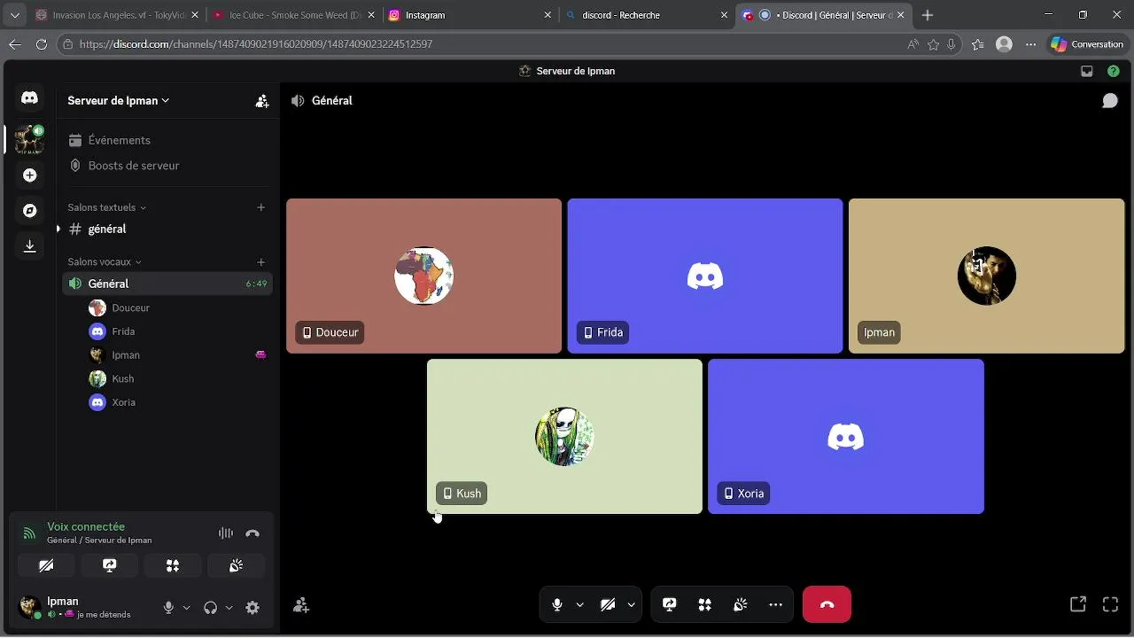Image resolution: width=1134 pixels, height=638 pixels.
Task: Switch to Ice Cube Smoke Some Weed tab
Action: click(x=294, y=15)
